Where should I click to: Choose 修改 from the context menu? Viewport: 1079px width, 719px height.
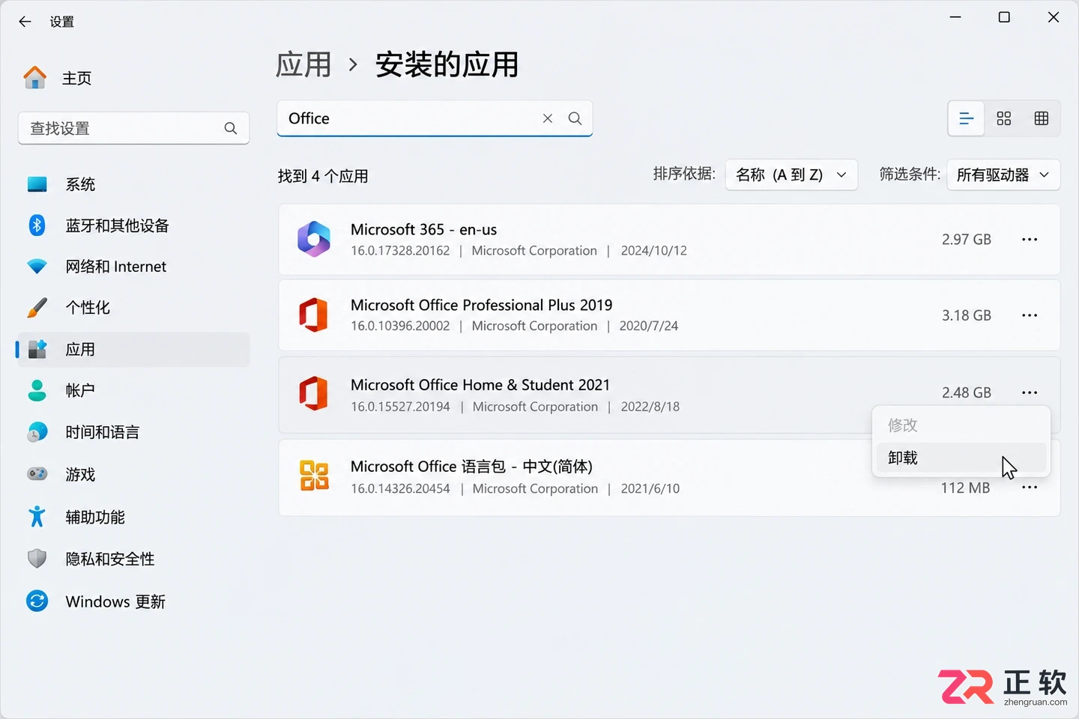pyautogui.click(x=961, y=425)
